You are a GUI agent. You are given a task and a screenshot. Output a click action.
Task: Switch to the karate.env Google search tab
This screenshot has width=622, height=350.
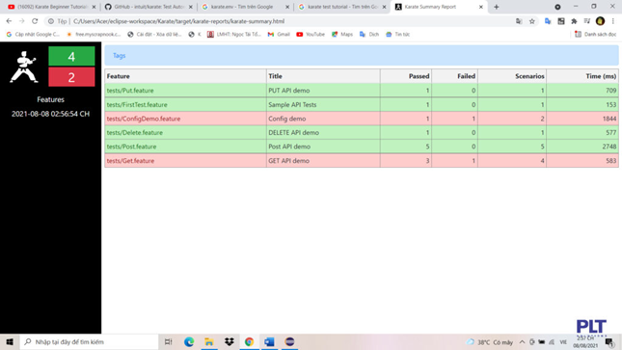click(246, 7)
